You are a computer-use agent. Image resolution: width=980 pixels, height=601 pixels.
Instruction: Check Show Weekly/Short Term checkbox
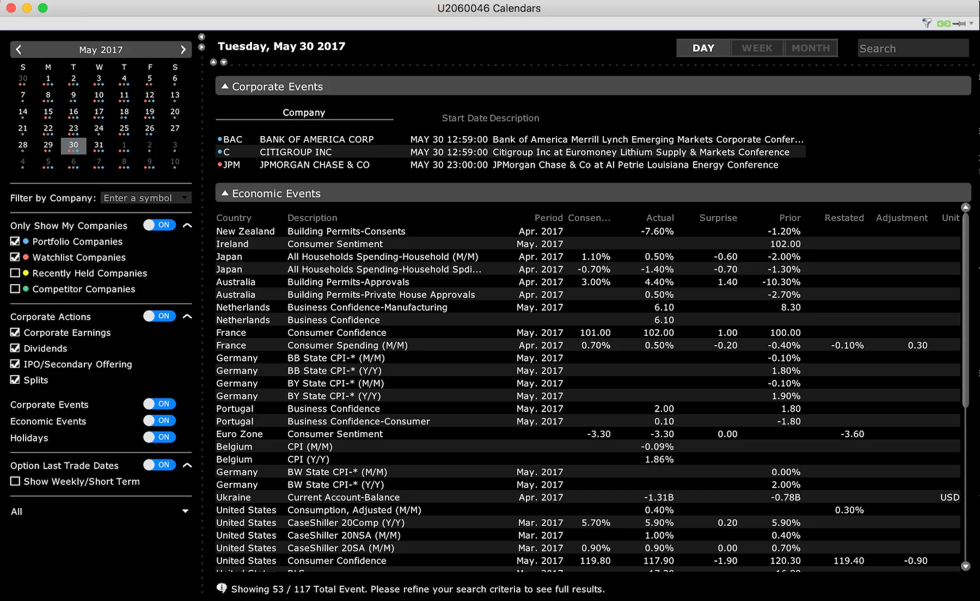[x=15, y=481]
